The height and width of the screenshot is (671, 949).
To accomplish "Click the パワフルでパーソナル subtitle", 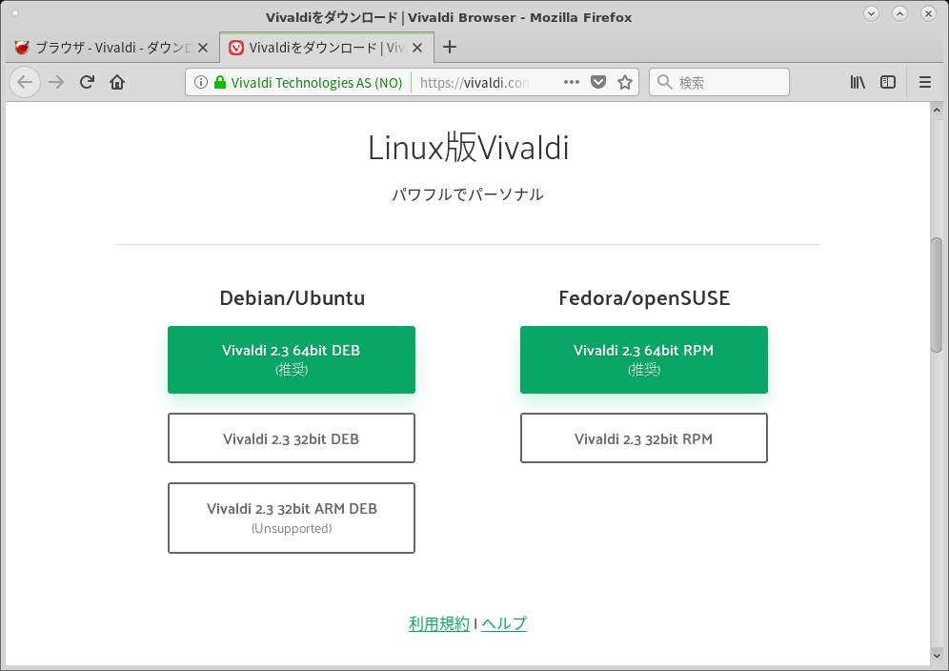I will click(468, 194).
